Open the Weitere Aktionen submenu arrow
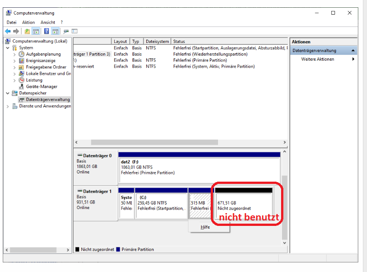This screenshot has width=367, height=272. pos(353,59)
